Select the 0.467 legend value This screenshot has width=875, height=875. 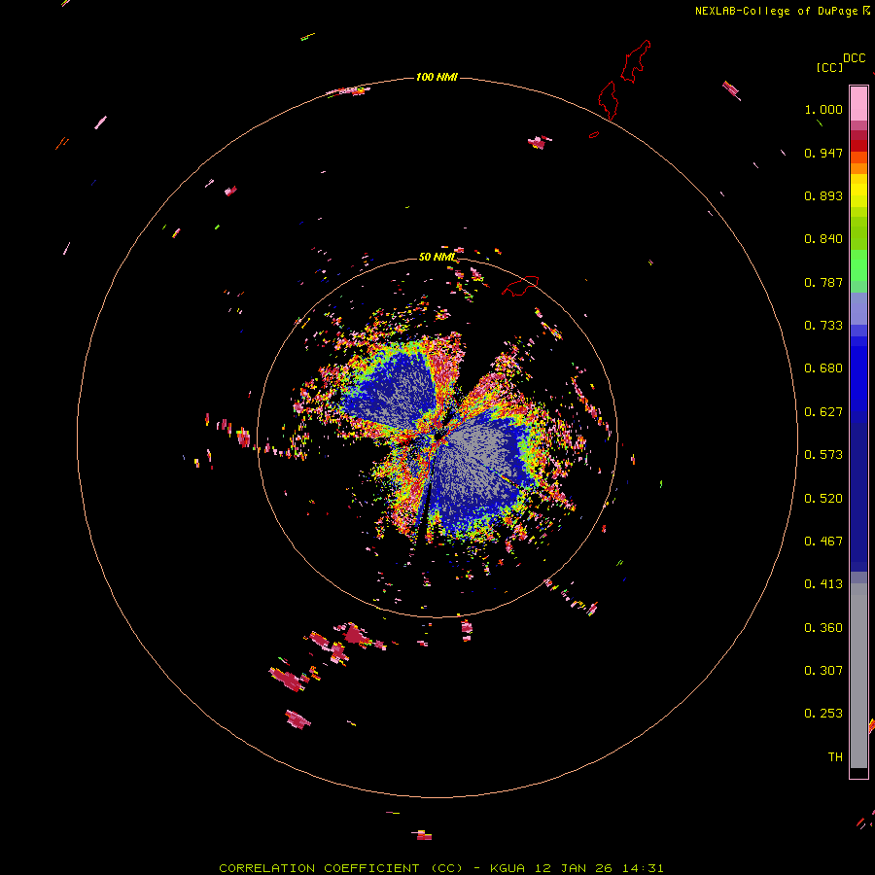823,542
